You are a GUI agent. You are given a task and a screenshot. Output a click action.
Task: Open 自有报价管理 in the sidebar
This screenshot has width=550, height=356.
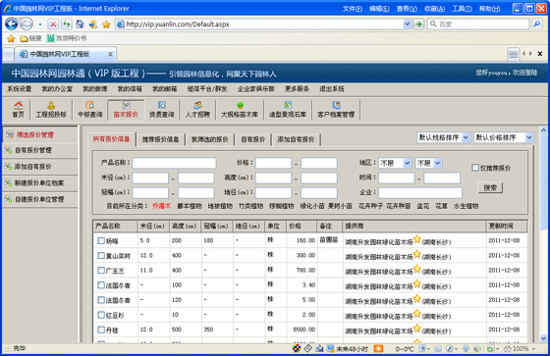[33, 150]
